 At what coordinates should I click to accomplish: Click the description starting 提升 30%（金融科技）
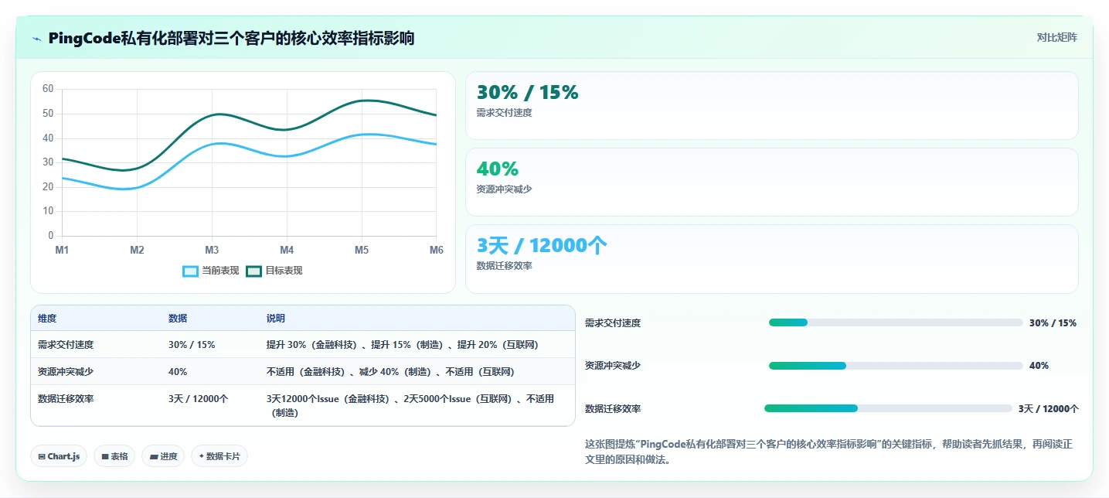(403, 345)
